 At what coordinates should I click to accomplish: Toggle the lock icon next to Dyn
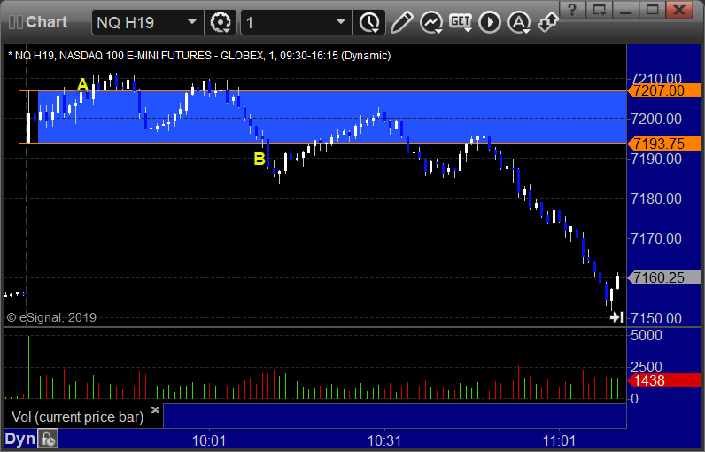(48, 439)
